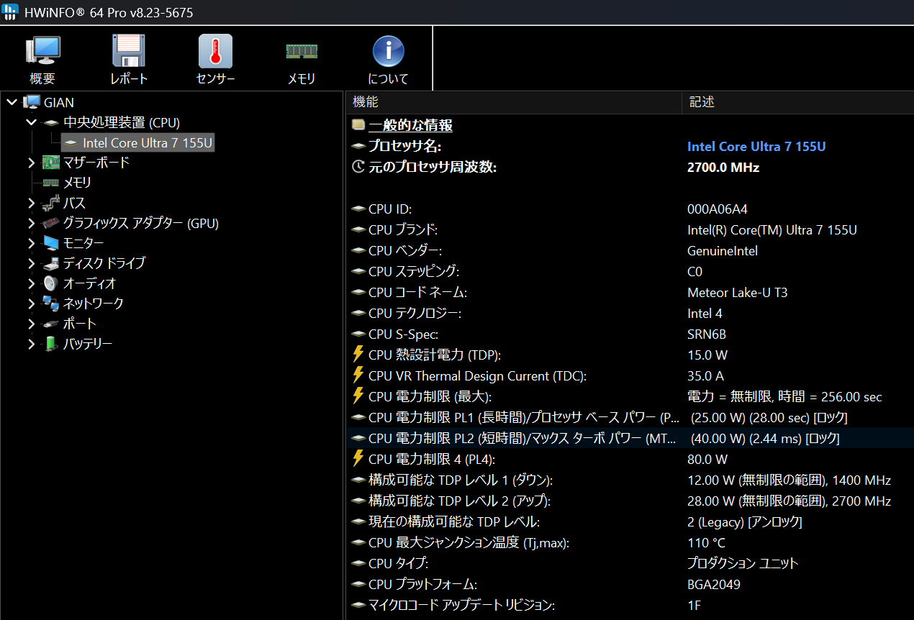Click the 機能 column header
914x620 pixels.
514,102
